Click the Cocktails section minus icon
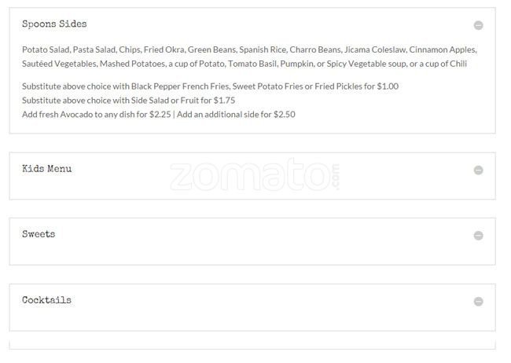Screen dimensions: 511x363 (478, 302)
